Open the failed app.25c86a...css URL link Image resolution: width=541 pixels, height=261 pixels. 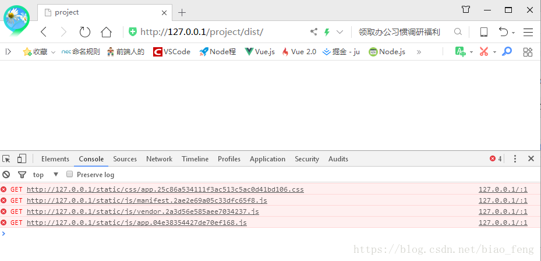[x=165, y=189]
